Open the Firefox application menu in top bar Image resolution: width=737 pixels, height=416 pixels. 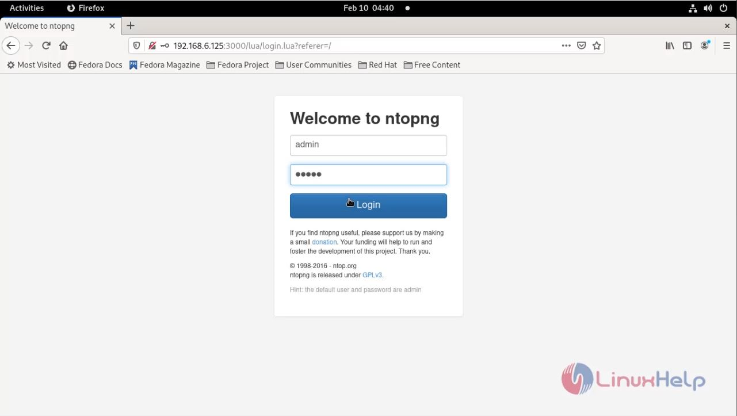(86, 8)
